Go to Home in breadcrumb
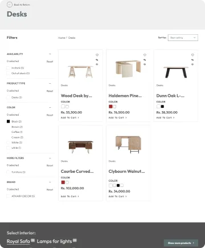The image size is (205, 248). coord(61,38)
